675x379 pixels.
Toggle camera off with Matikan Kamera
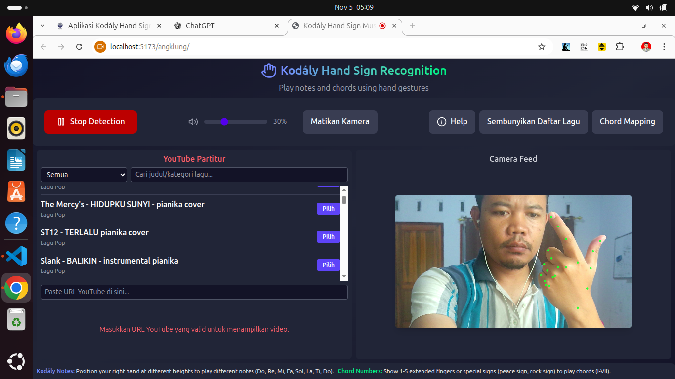340,122
